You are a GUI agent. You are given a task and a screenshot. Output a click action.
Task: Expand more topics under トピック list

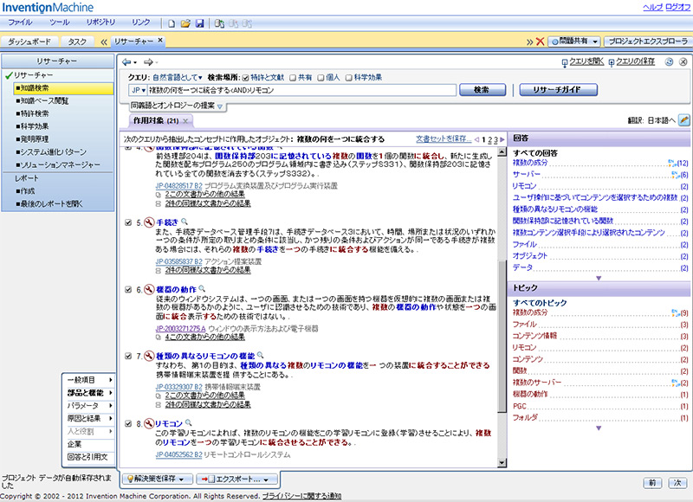tap(599, 428)
